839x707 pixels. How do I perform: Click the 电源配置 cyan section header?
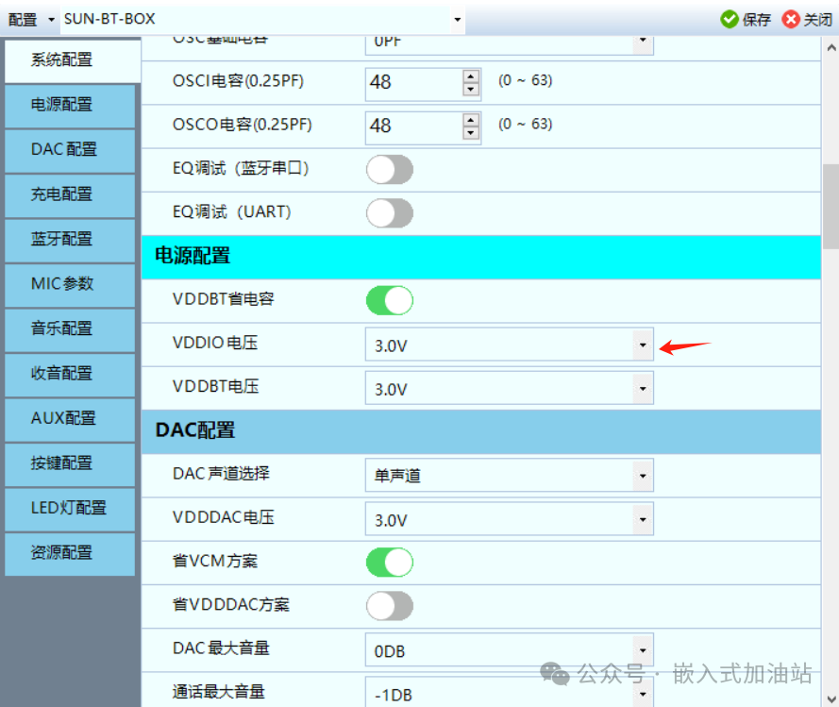click(481, 257)
